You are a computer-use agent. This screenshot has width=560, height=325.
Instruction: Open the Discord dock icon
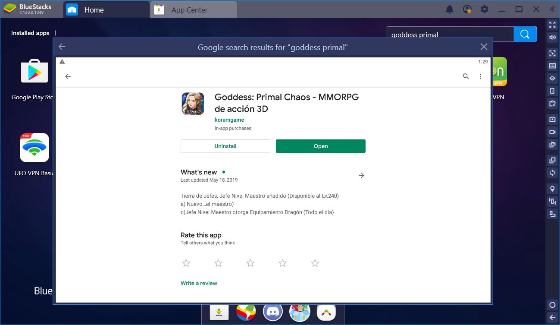[x=272, y=312]
